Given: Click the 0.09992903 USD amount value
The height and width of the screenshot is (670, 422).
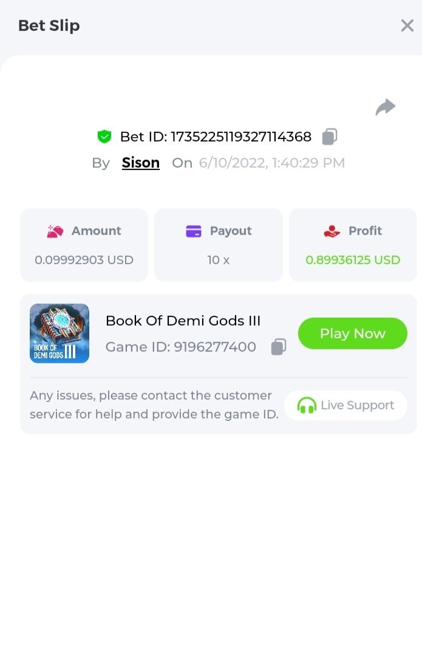Looking at the screenshot, I should (x=84, y=260).
